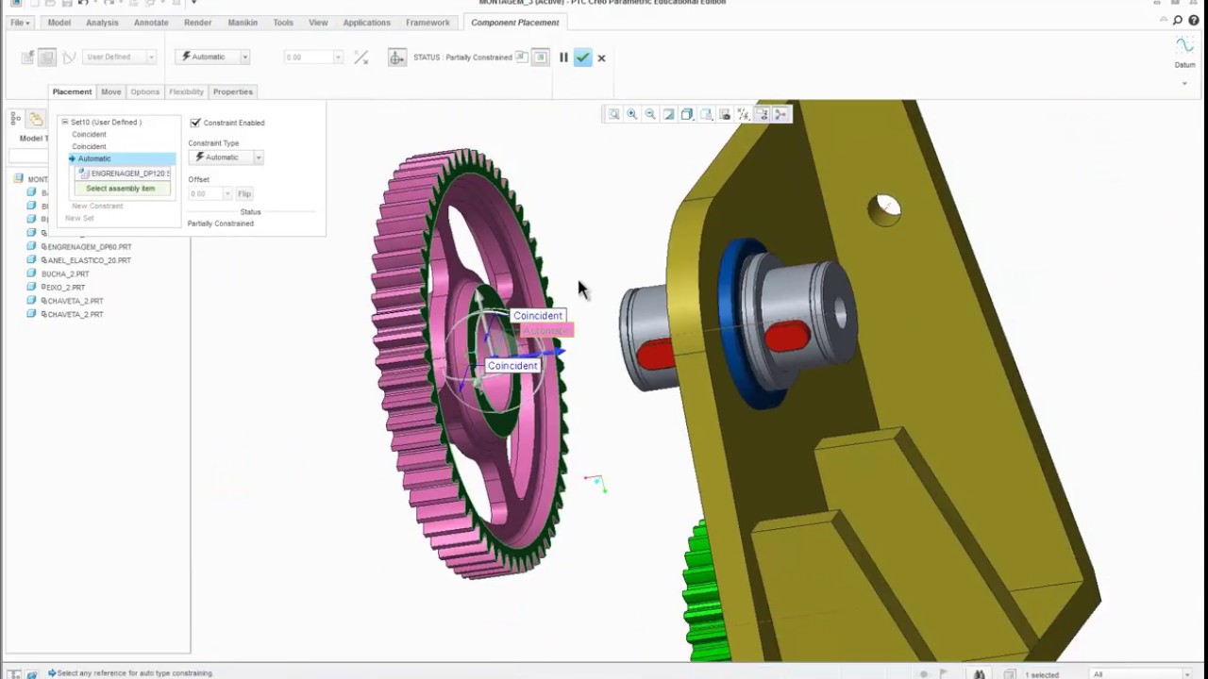Click the lower Coincident label in the viewport

[x=512, y=366]
